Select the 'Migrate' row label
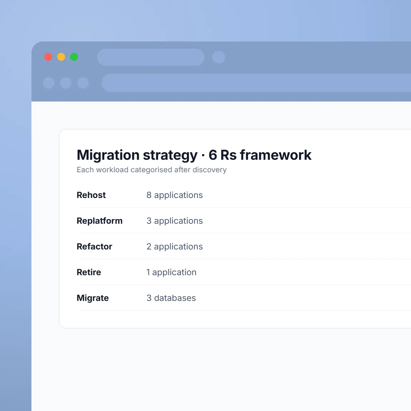411x411 pixels. (x=93, y=298)
